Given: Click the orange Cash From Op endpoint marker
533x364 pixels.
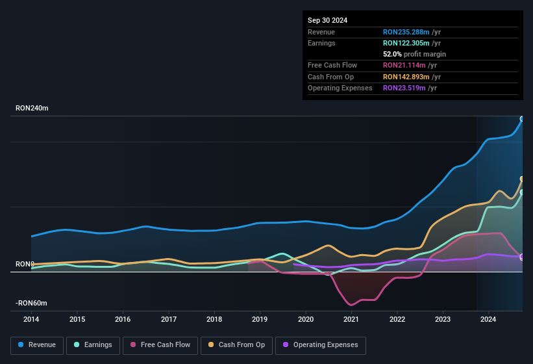Looking at the screenshot, I should pyautogui.click(x=522, y=179).
